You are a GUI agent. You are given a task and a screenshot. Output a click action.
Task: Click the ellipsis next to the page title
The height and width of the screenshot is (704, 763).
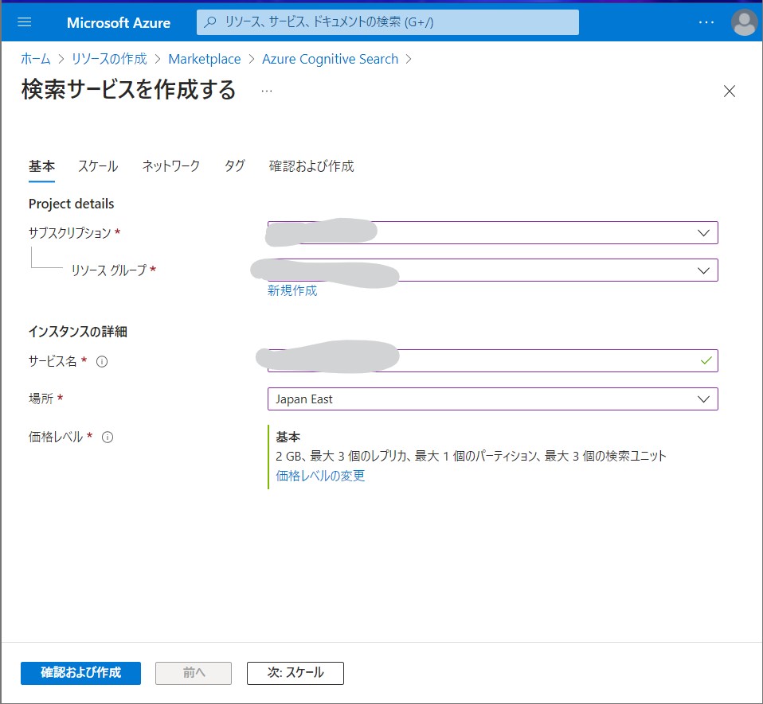[x=267, y=91]
